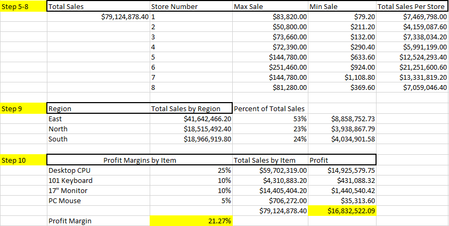Select the Store Number header cell

pyautogui.click(x=191, y=6)
